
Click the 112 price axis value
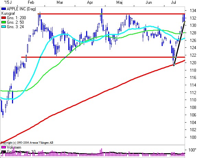tap(193, 92)
